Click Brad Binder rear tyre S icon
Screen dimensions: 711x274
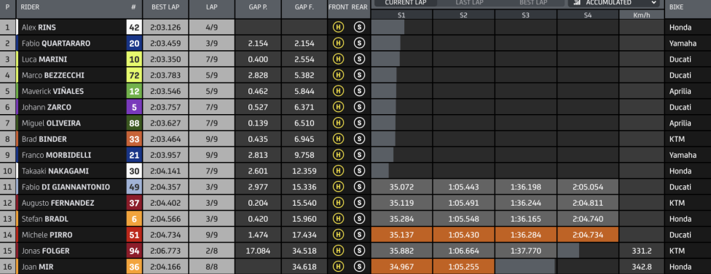[x=360, y=139]
